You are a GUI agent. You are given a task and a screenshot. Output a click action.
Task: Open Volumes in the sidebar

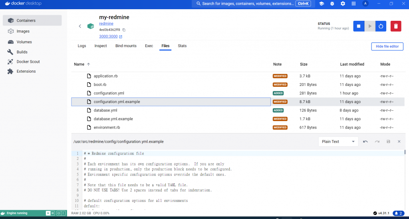pyautogui.click(x=32, y=42)
